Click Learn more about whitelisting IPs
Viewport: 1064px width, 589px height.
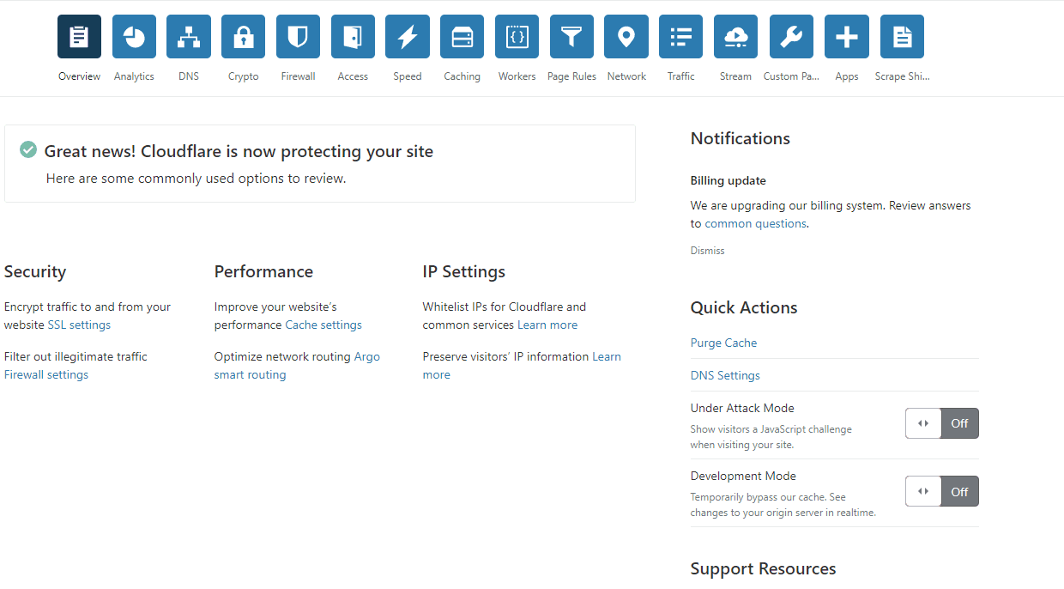pos(547,325)
